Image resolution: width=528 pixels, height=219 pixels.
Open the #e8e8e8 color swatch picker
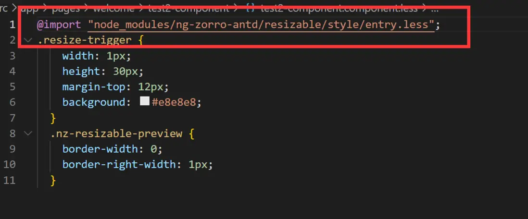point(145,102)
